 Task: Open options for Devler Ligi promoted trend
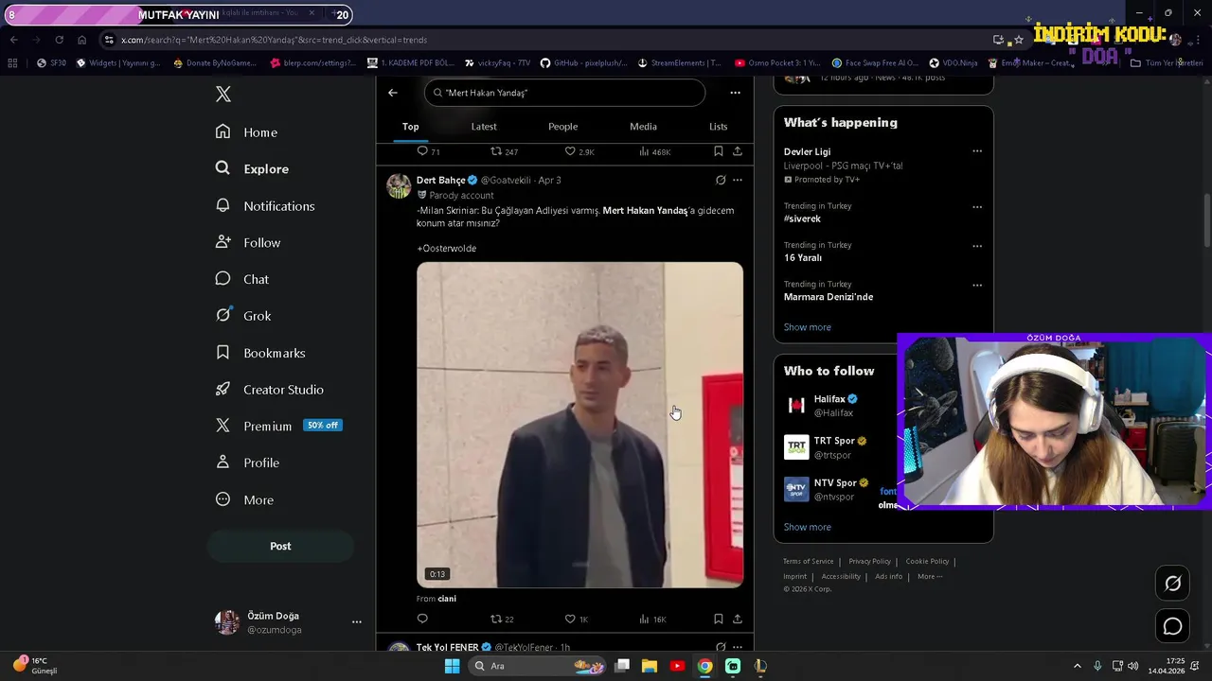coord(977,151)
